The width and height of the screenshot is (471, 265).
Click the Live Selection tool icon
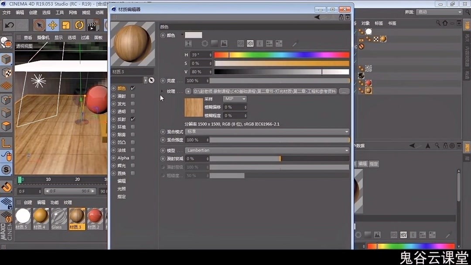coord(40,25)
